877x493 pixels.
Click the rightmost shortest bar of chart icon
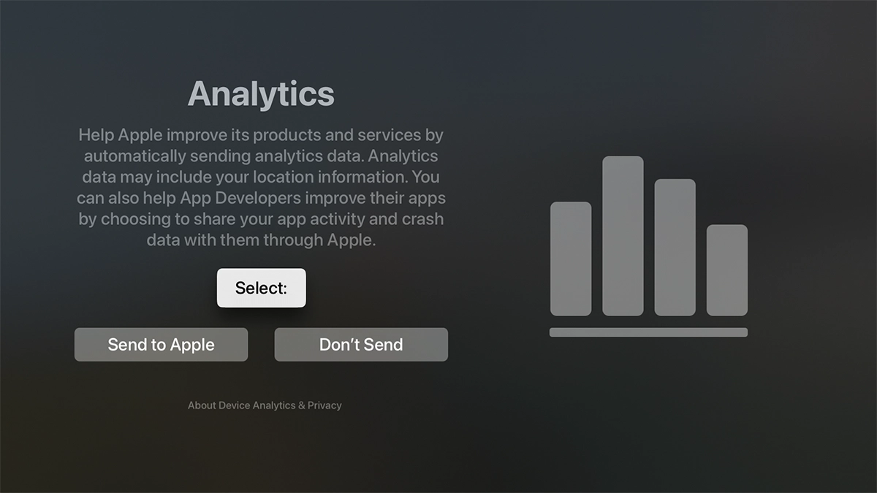726,270
